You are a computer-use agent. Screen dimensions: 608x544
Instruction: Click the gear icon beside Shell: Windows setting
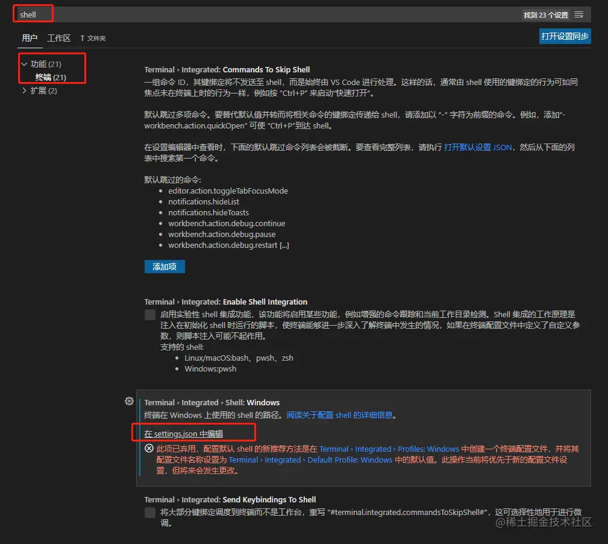pos(129,401)
